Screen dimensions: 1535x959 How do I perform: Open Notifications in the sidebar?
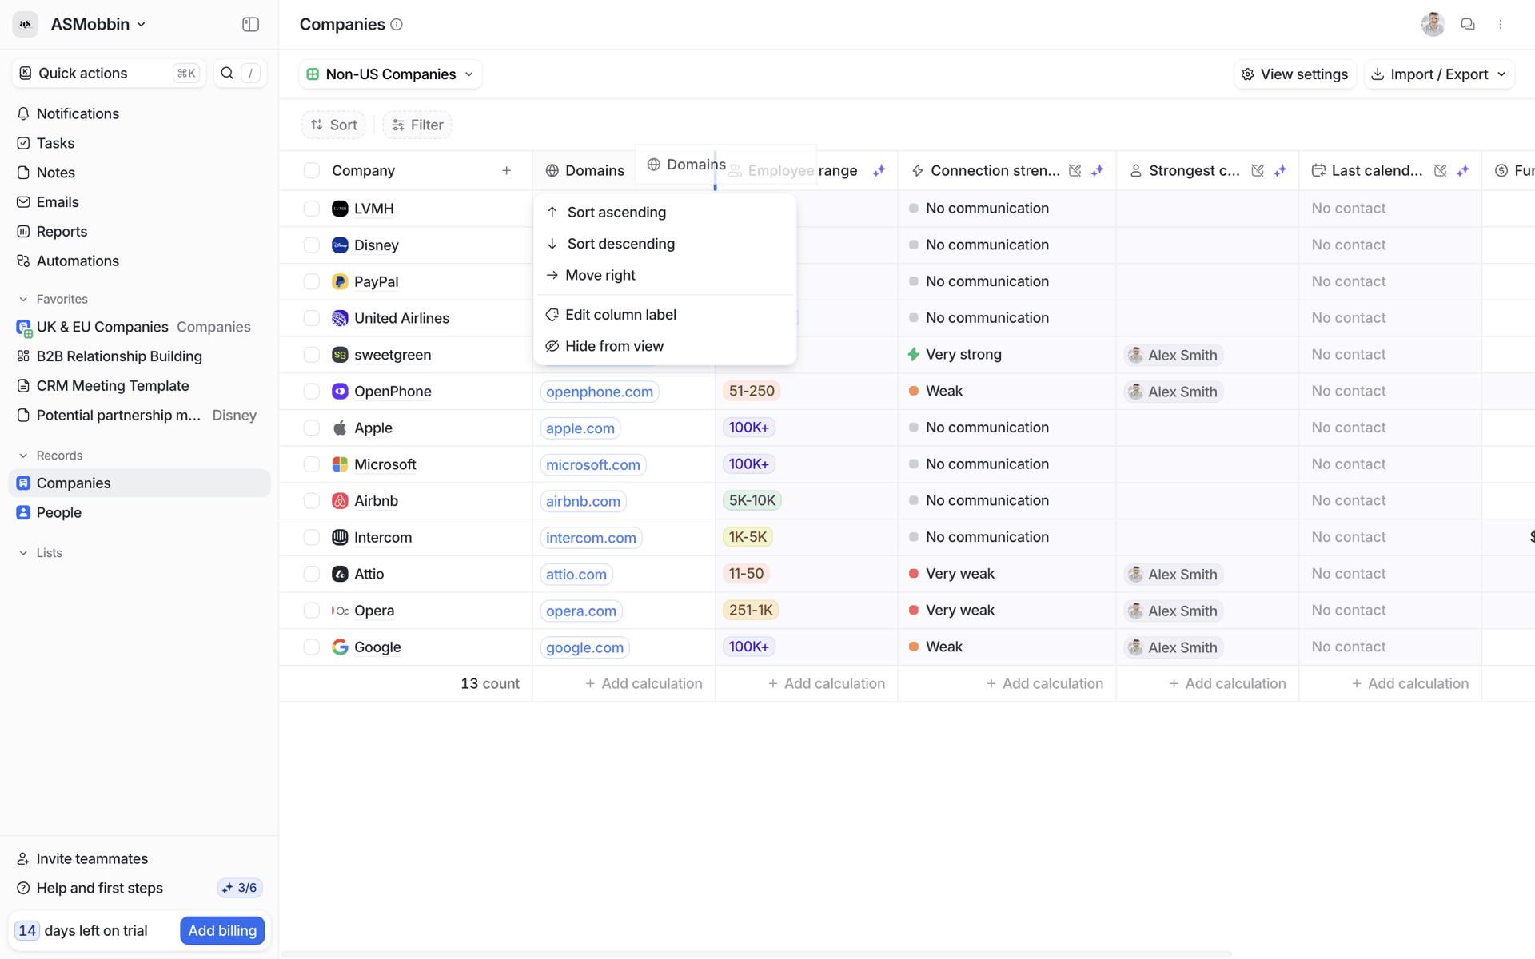click(139, 113)
